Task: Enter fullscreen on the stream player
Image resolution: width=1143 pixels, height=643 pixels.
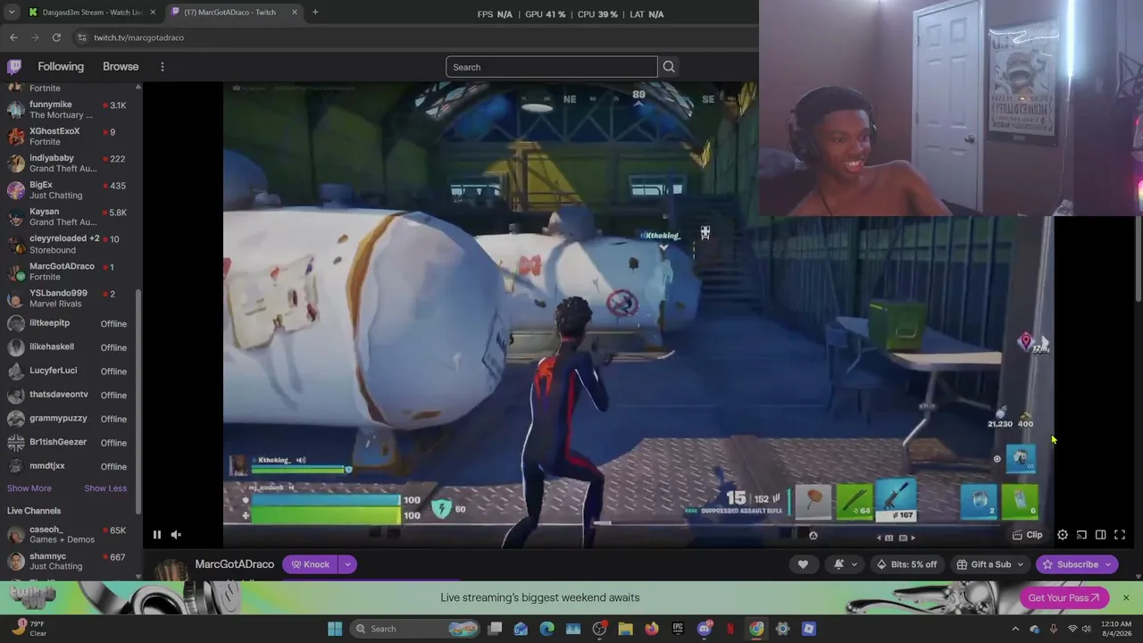Action: coord(1120,535)
